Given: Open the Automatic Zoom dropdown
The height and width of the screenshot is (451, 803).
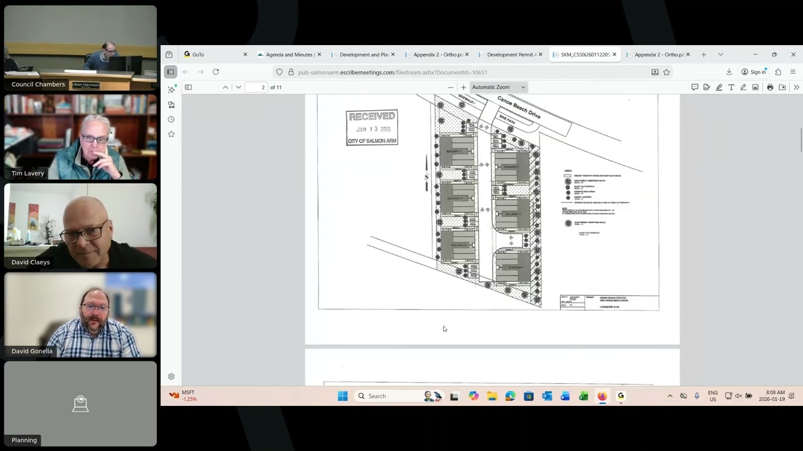Looking at the screenshot, I should coord(499,87).
